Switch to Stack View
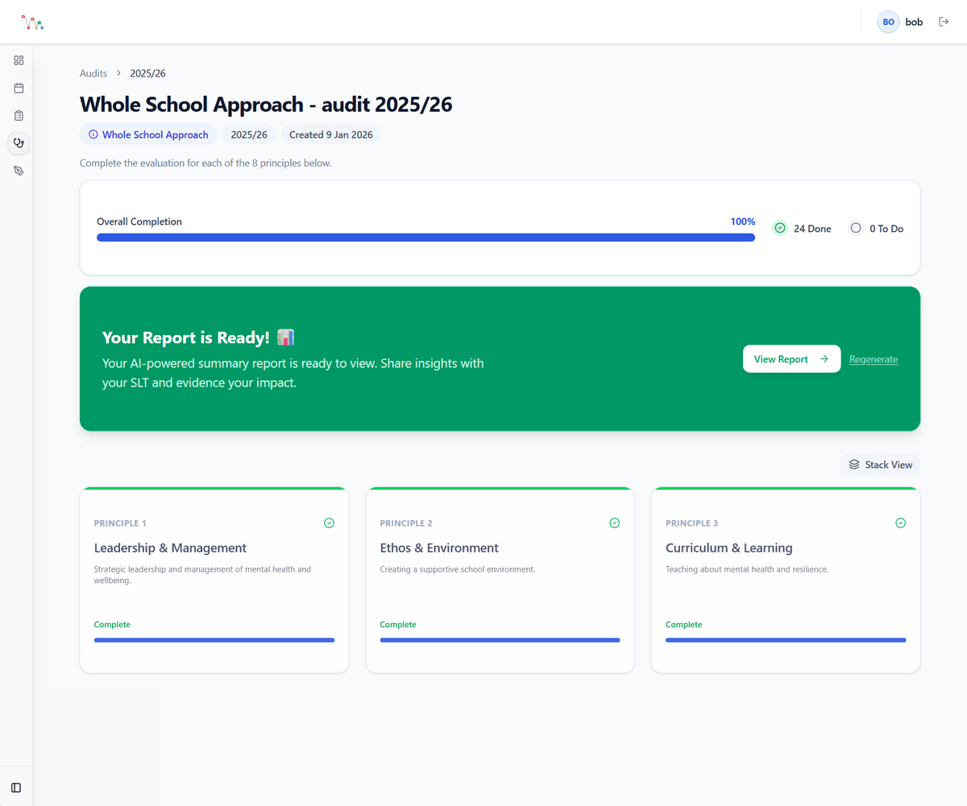Image resolution: width=967 pixels, height=806 pixels. click(x=880, y=464)
